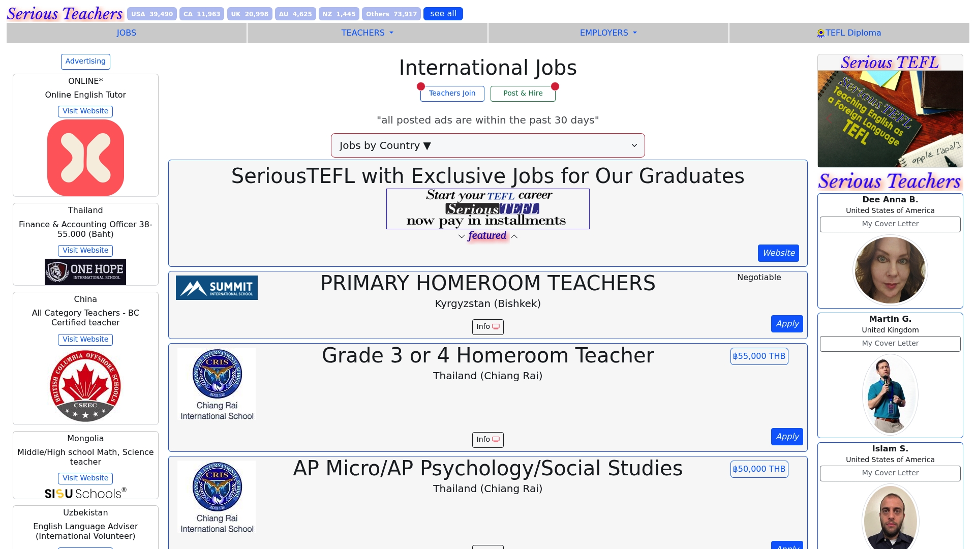This screenshot has height=549, width=976.
Task: Click the Serious Teachers site logo
Action: click(x=65, y=14)
